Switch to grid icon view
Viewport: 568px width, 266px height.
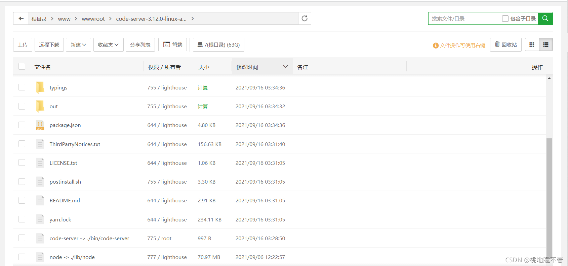tap(532, 45)
